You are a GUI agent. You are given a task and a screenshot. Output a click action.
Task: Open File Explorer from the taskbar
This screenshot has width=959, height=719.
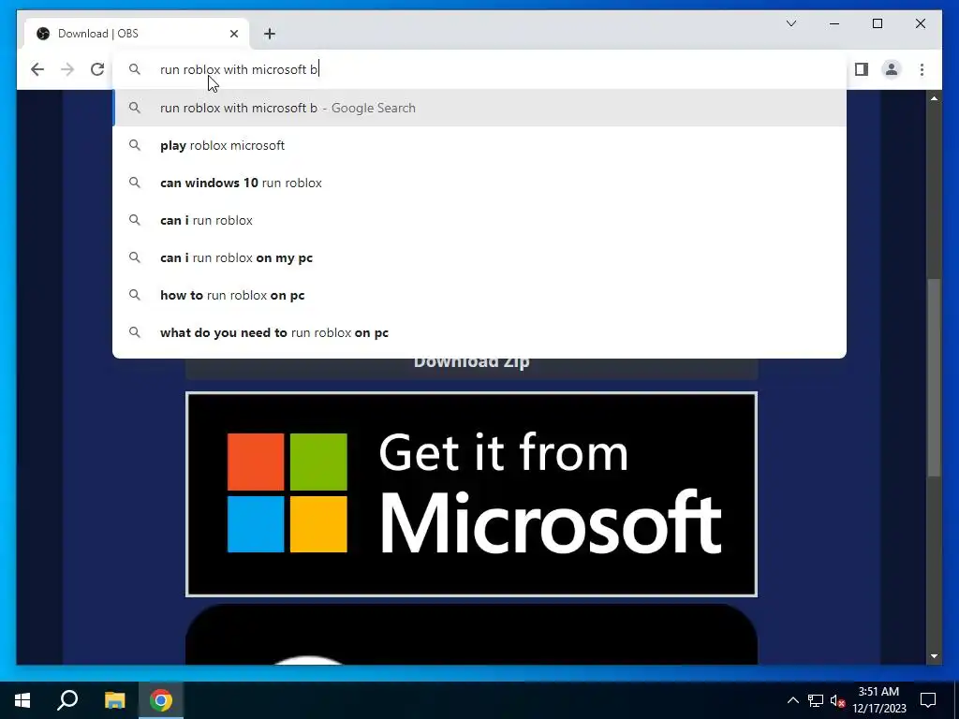[114, 700]
